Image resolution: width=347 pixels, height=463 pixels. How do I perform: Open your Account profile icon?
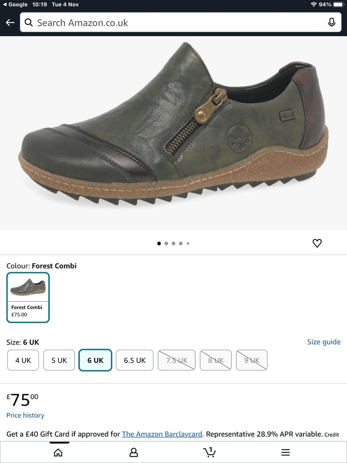(134, 452)
